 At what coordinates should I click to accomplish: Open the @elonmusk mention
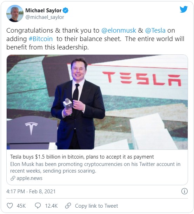coord(119,30)
